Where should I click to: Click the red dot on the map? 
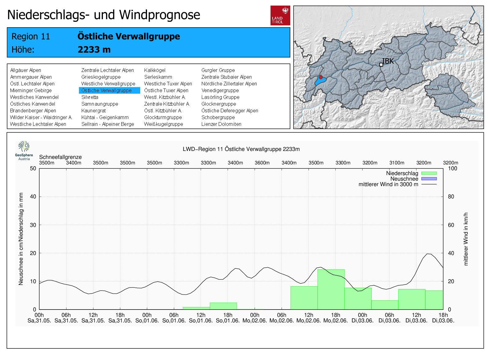(321, 77)
